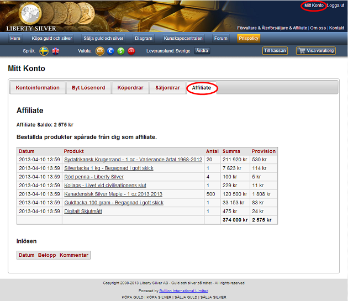348x301 pixels.
Task: Open Guldtacka 100 gram product link
Action: click(x=114, y=203)
